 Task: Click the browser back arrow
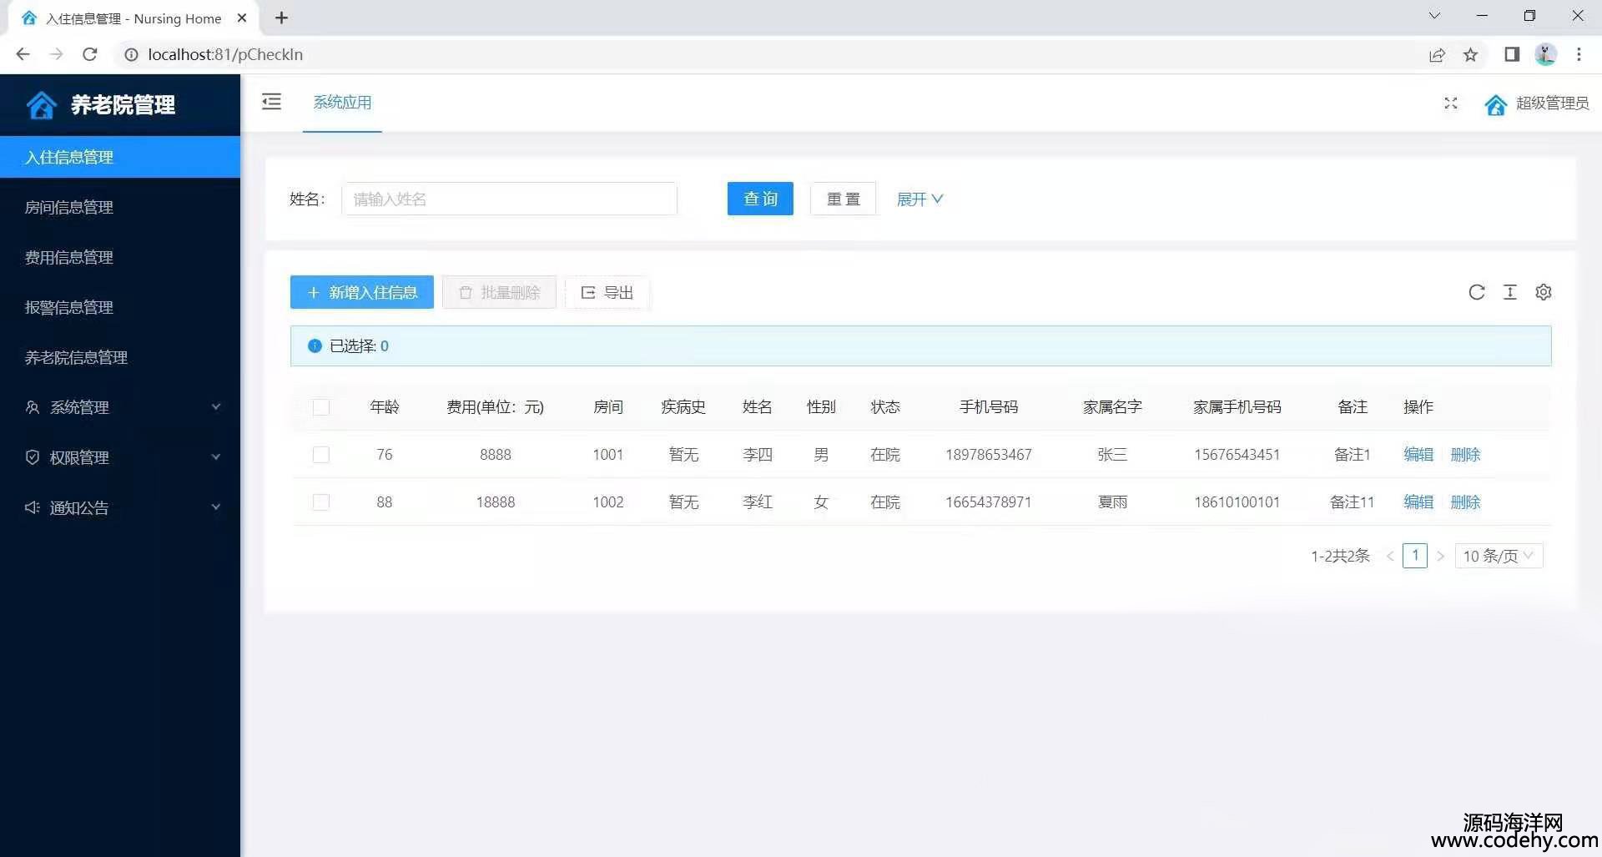(23, 54)
